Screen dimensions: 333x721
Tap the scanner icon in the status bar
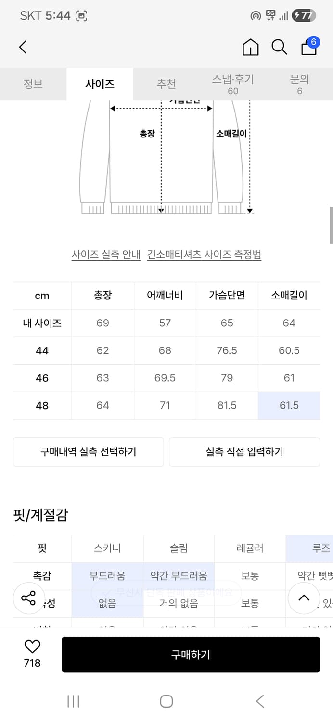pos(82,15)
